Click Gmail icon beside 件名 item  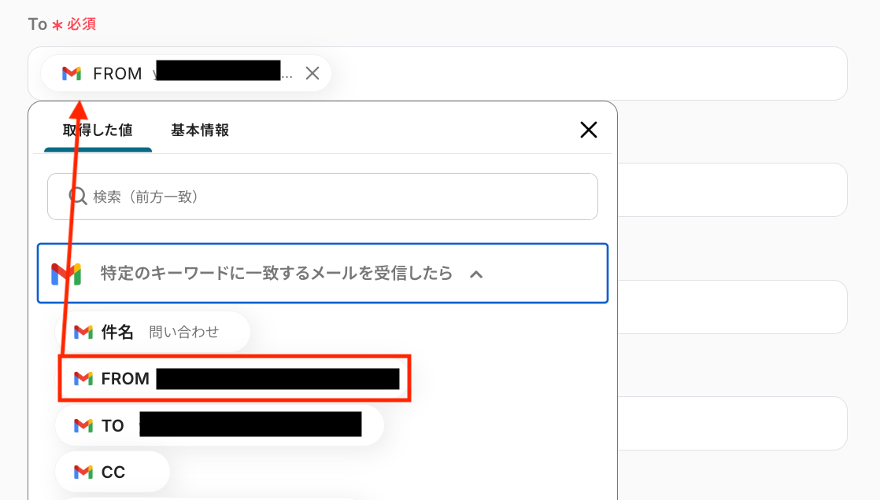[x=83, y=332]
